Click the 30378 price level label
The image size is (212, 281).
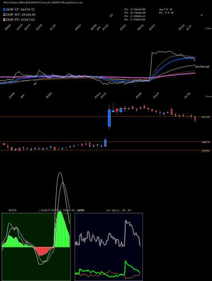pyautogui.click(x=205, y=143)
